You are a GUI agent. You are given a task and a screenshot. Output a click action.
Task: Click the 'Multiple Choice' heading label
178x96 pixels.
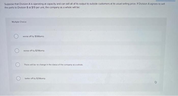click(19, 22)
